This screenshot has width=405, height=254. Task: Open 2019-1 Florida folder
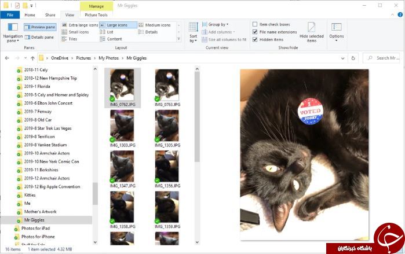[x=37, y=86]
